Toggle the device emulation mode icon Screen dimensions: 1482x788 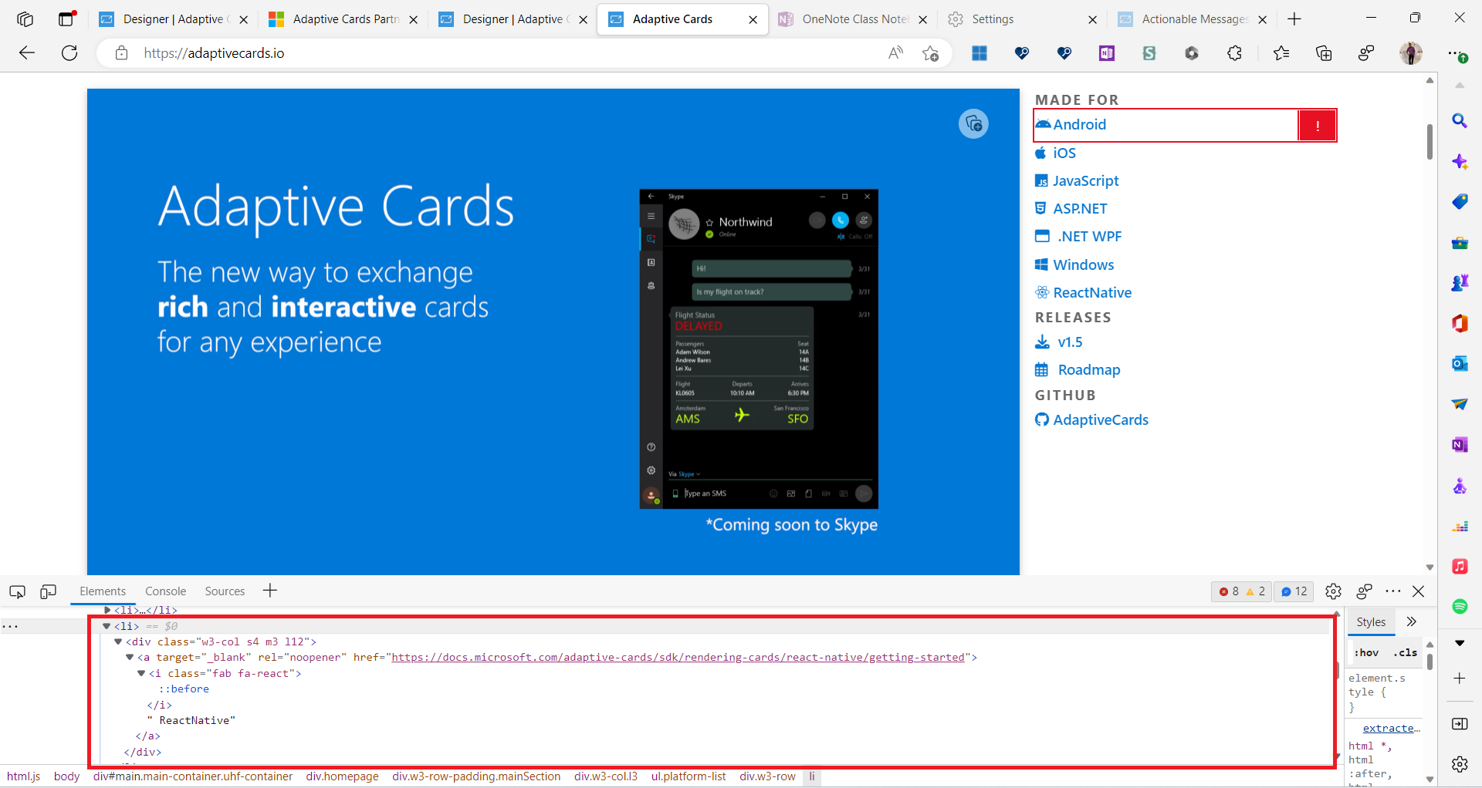tap(48, 591)
